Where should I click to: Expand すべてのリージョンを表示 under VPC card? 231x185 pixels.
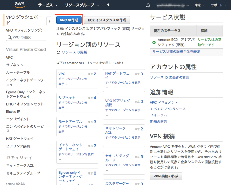[73, 81]
